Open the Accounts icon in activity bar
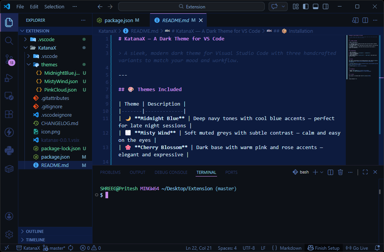Screen dimensions: 384x252 pyautogui.click(x=9, y=216)
